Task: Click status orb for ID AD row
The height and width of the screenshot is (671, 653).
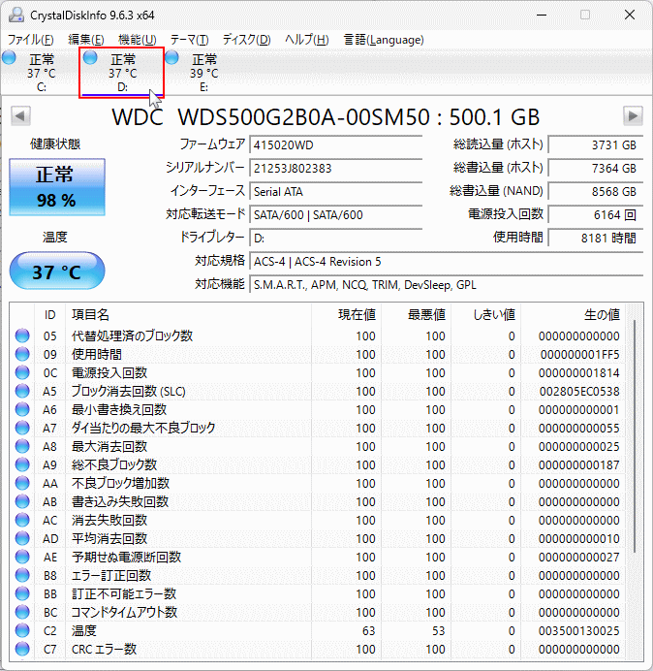Action: click(x=22, y=538)
